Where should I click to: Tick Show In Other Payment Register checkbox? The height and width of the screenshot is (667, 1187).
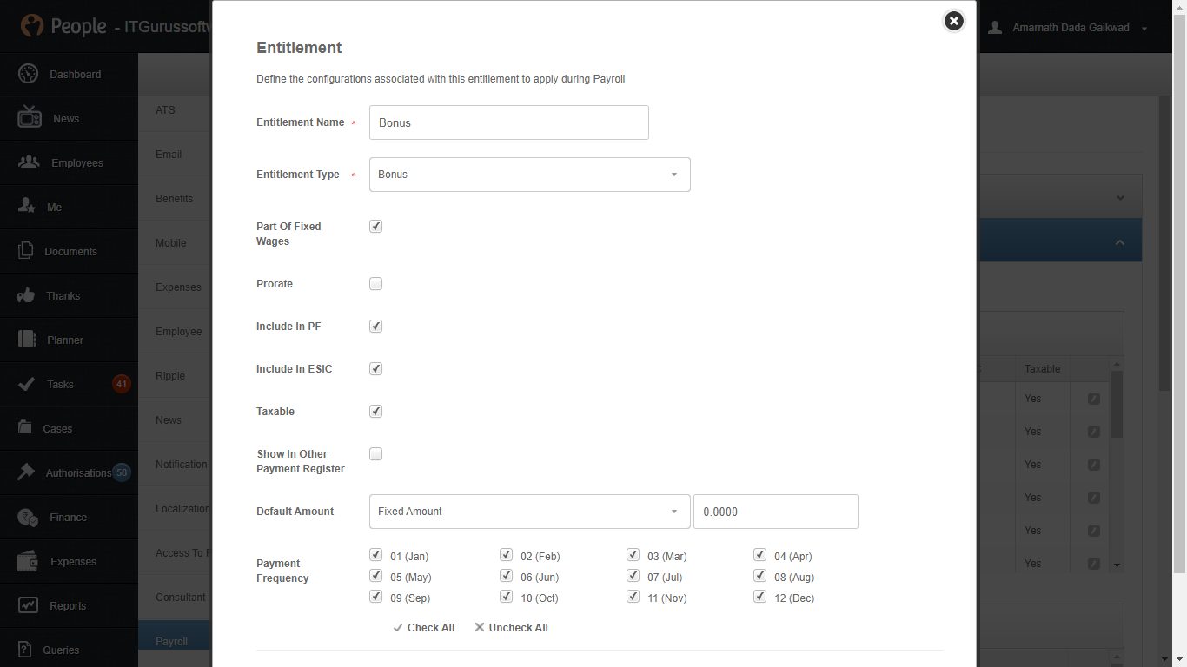pyautogui.click(x=375, y=454)
